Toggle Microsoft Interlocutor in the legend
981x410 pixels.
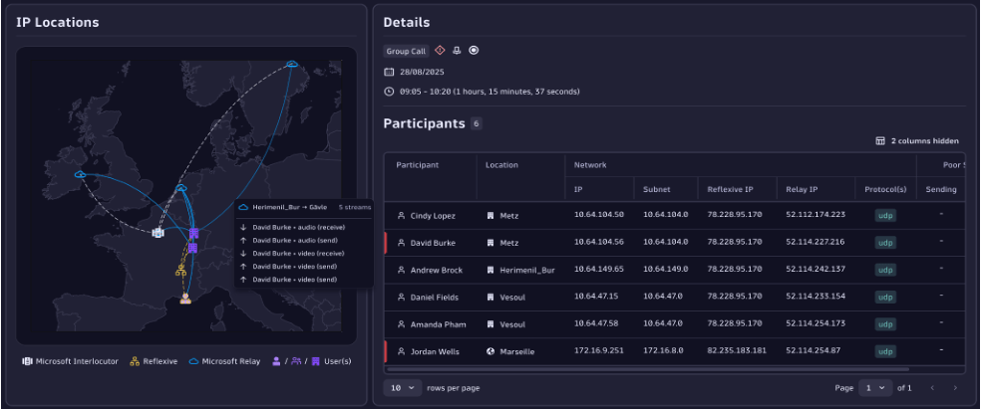tap(70, 361)
